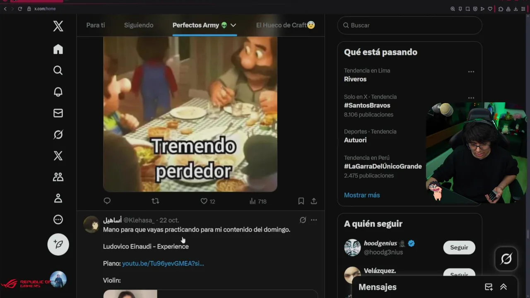Screen dimensions: 530x298
Task: Open the account avatar menu in sidebar
Action: tap(58, 279)
